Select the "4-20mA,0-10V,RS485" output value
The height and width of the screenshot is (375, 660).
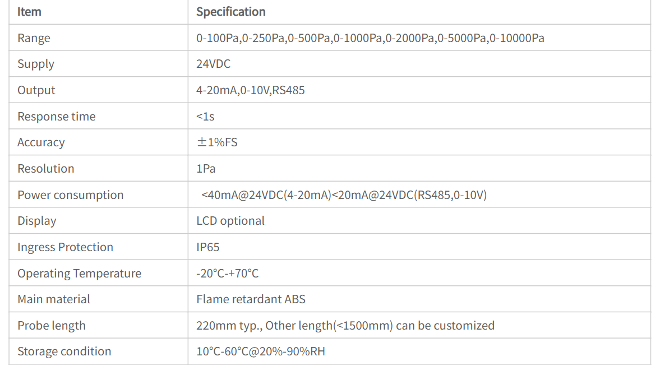pyautogui.click(x=250, y=90)
